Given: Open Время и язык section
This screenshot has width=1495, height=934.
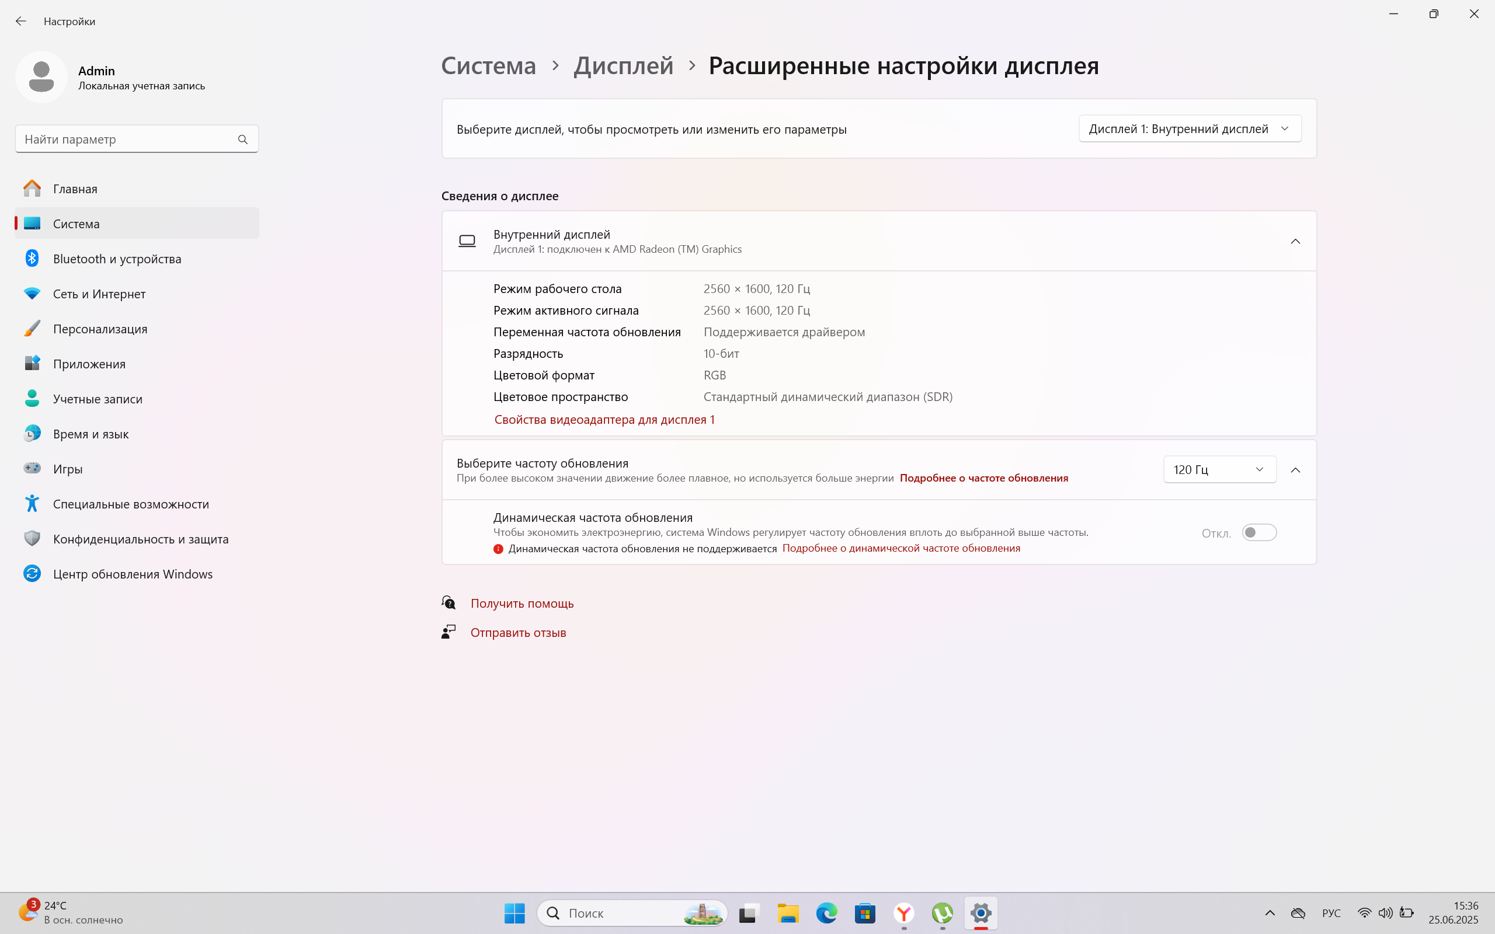Looking at the screenshot, I should [x=137, y=434].
